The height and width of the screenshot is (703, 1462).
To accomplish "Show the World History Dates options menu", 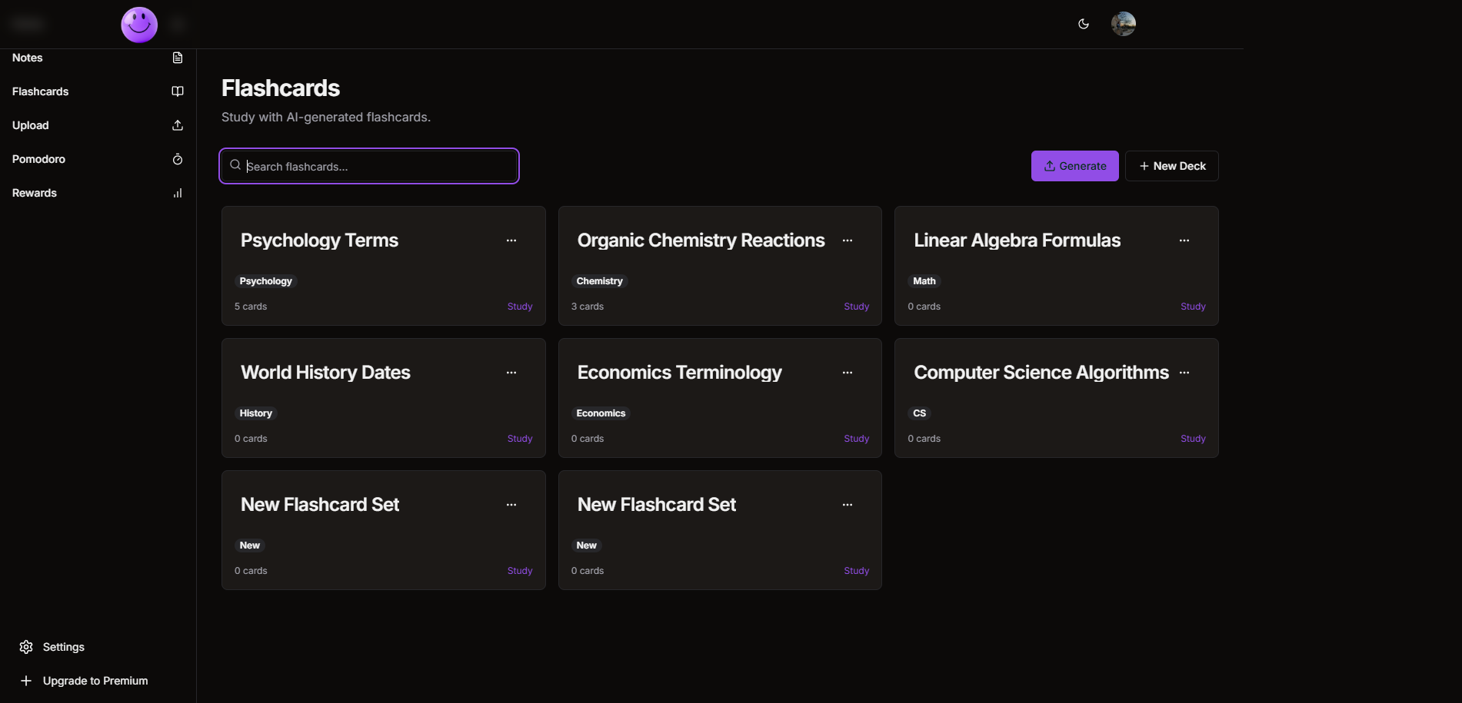I will tap(511, 373).
